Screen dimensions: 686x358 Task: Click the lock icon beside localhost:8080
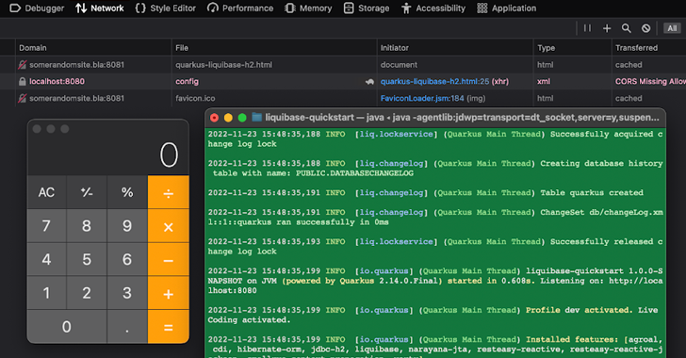[x=22, y=81]
